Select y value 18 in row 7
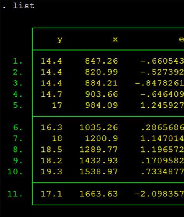Viewport: 184px width, 217px height. (x=57, y=138)
